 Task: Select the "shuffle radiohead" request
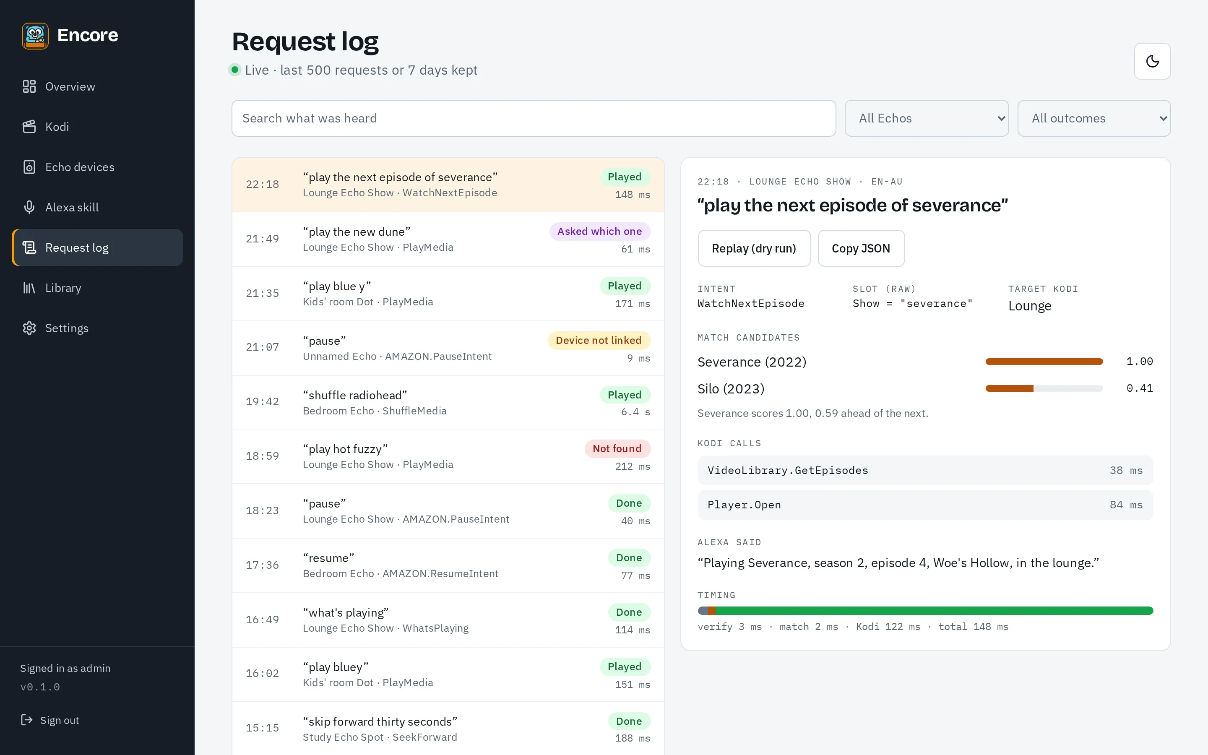pyautogui.click(x=448, y=403)
